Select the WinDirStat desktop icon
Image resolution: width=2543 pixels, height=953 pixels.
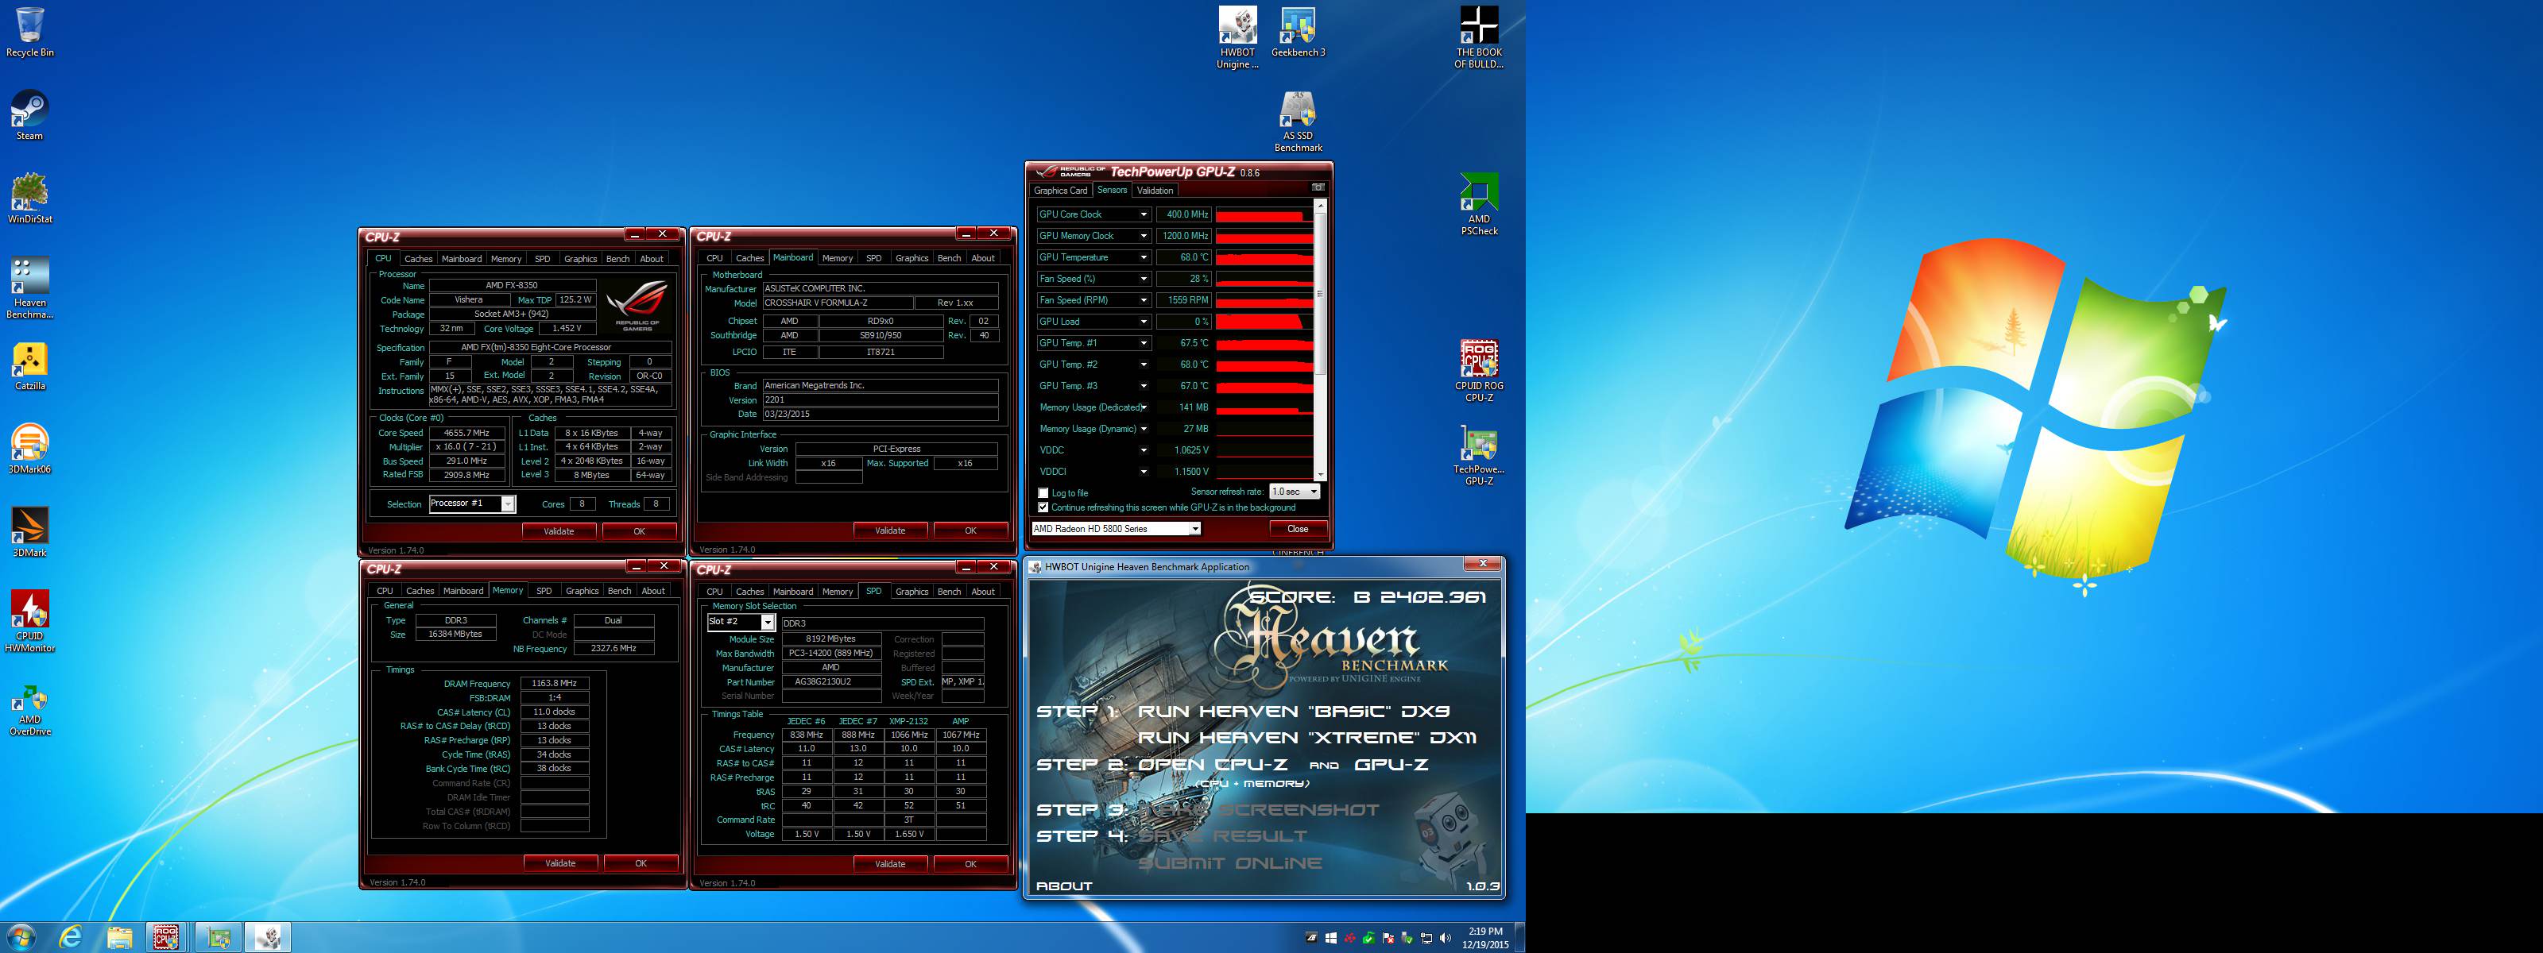pyautogui.click(x=29, y=199)
